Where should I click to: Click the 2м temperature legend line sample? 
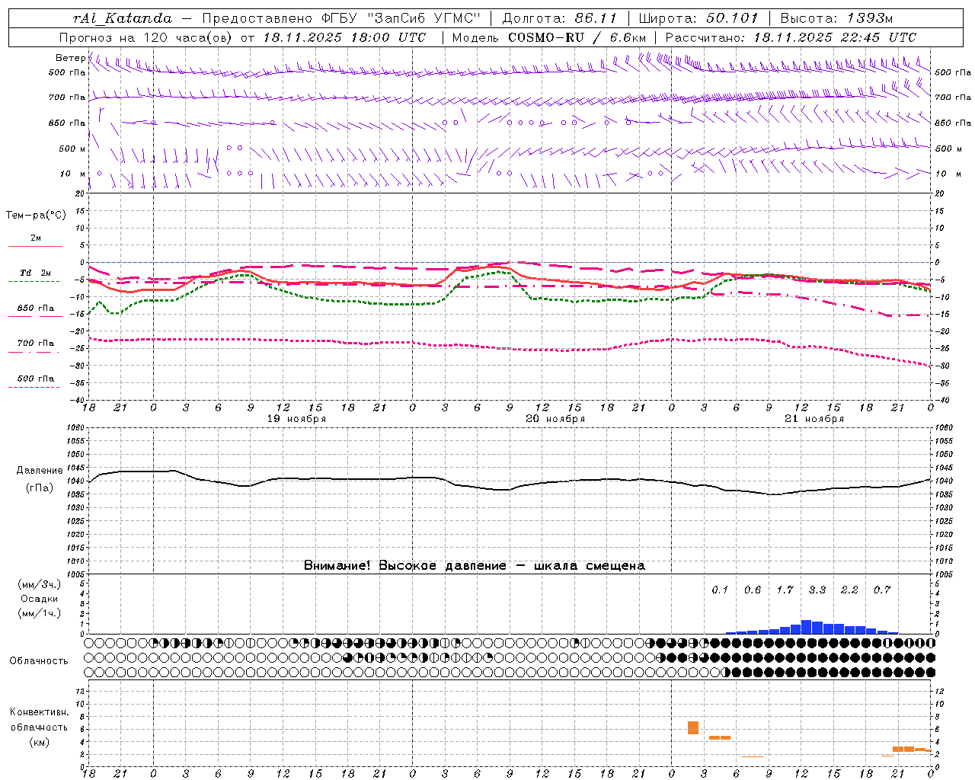pos(35,246)
